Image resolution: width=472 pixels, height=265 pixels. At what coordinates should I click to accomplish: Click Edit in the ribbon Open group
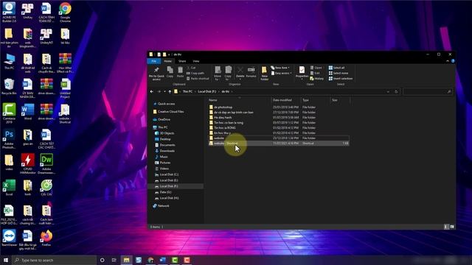(315, 74)
